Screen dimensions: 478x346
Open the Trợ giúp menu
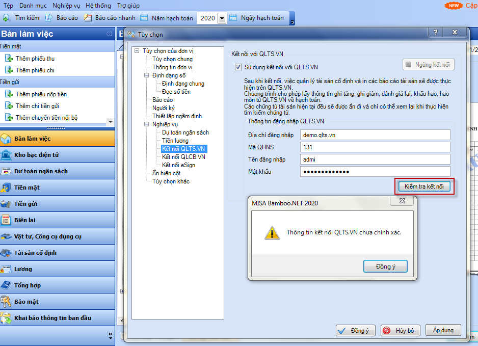click(128, 6)
